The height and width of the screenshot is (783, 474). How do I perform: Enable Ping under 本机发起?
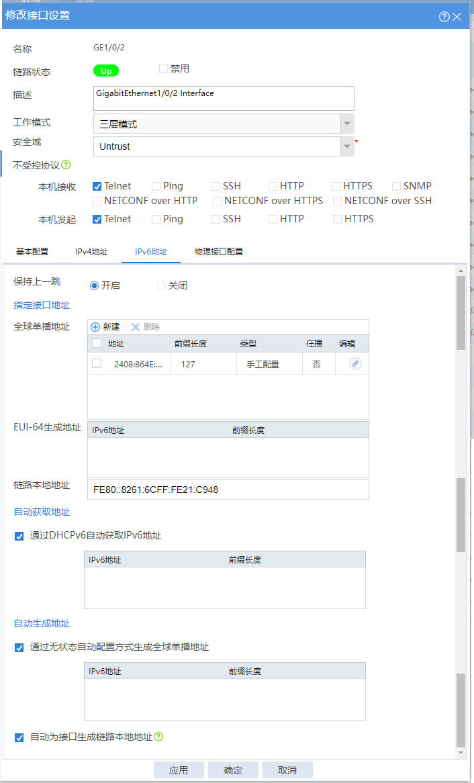point(156,219)
